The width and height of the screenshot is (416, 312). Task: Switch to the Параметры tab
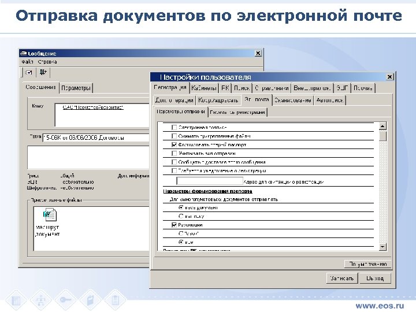76,88
